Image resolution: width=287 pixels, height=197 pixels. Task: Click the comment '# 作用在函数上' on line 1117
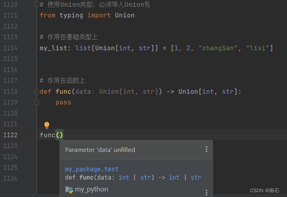[62, 81]
